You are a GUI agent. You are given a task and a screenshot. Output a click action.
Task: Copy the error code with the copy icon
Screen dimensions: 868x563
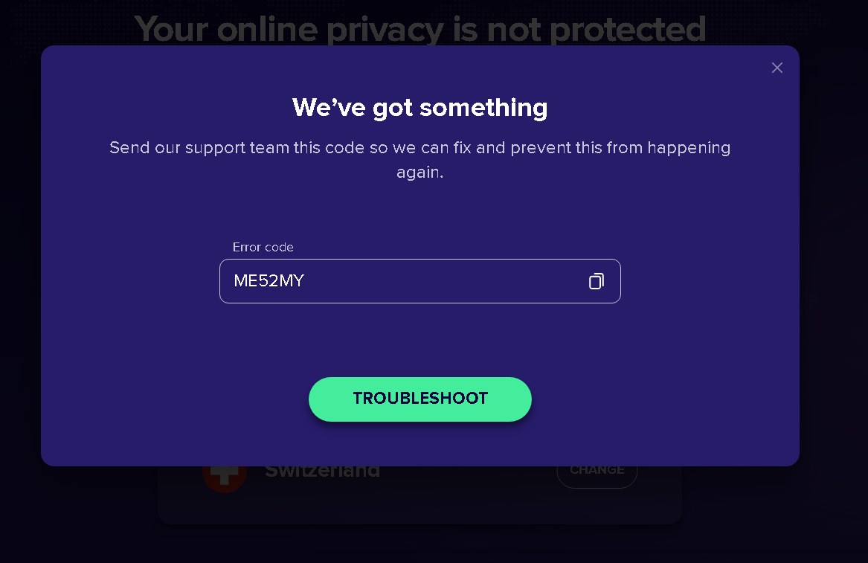[596, 281]
